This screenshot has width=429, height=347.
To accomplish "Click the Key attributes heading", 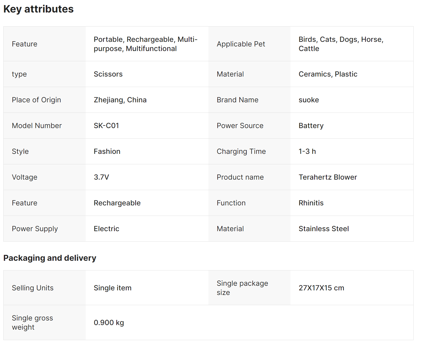I will 38,9.
